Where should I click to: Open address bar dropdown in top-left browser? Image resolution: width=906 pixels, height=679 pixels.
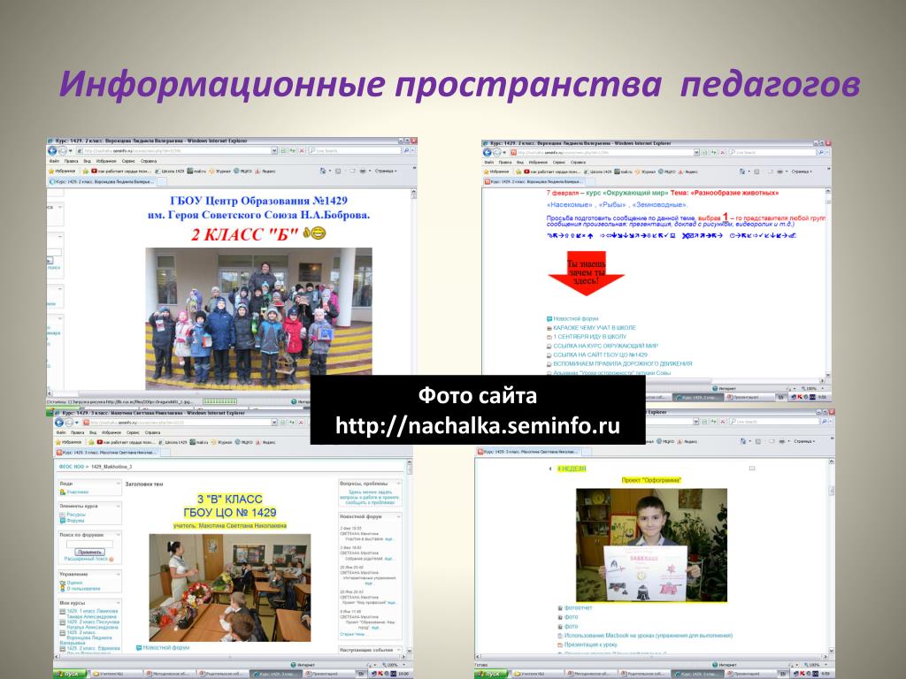pos(274,150)
